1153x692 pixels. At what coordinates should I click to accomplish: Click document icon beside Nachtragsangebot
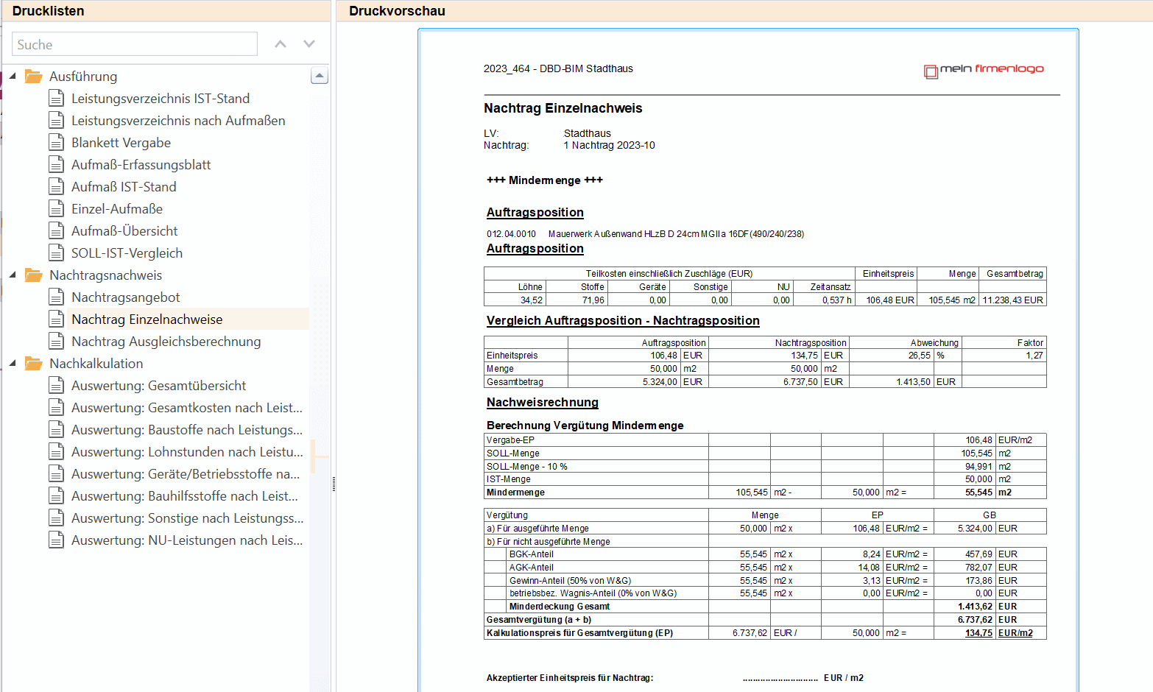pos(56,297)
